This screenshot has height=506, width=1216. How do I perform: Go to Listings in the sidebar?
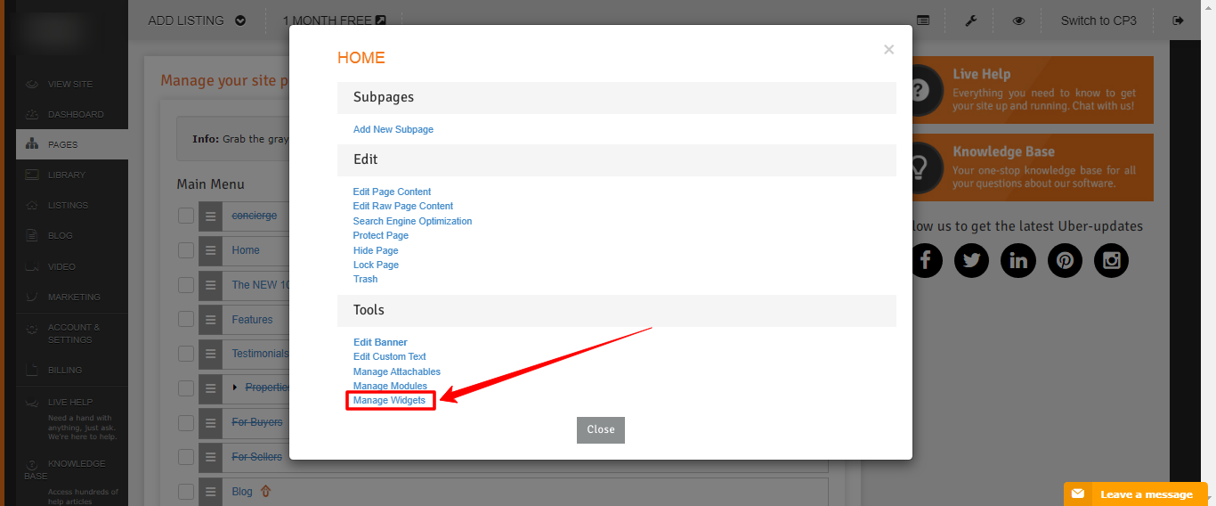pyautogui.click(x=68, y=206)
